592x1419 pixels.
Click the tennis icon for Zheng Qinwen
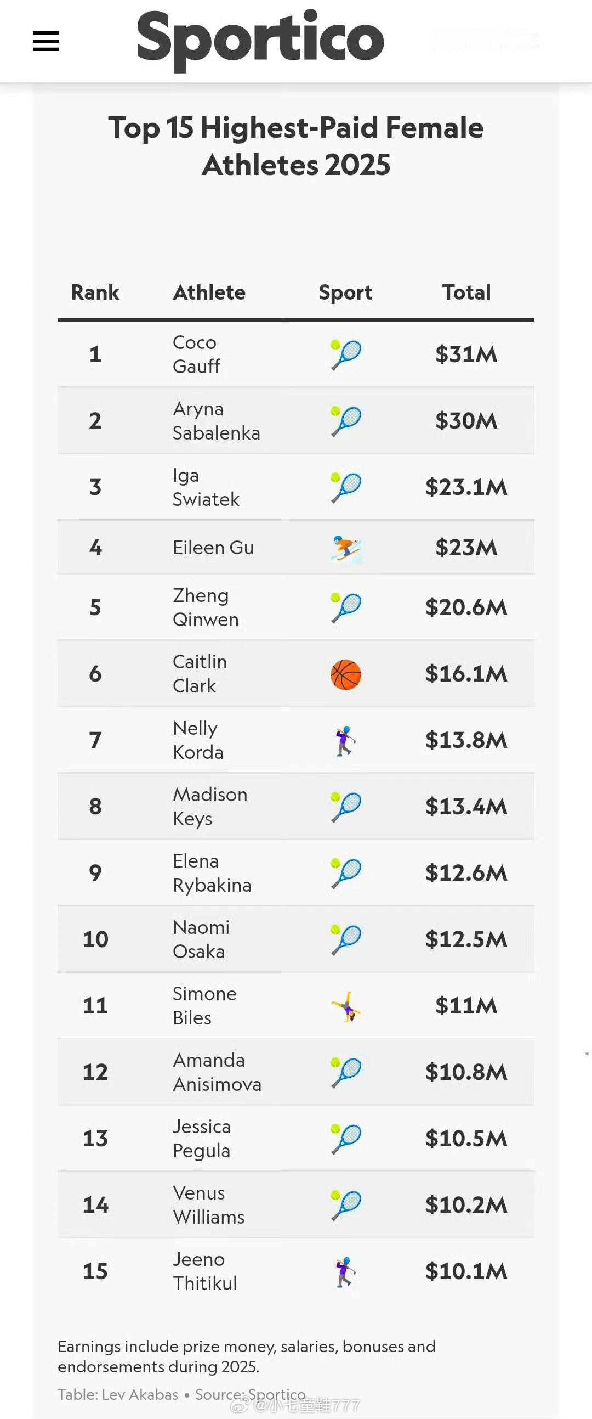[x=345, y=607]
